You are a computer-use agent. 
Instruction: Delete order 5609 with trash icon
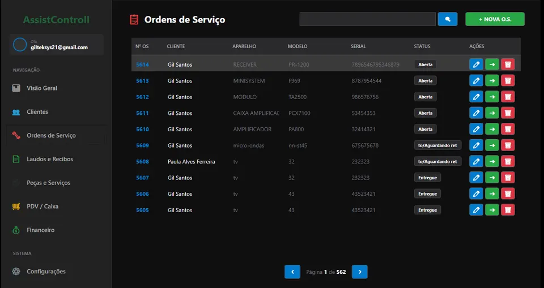[x=508, y=145]
